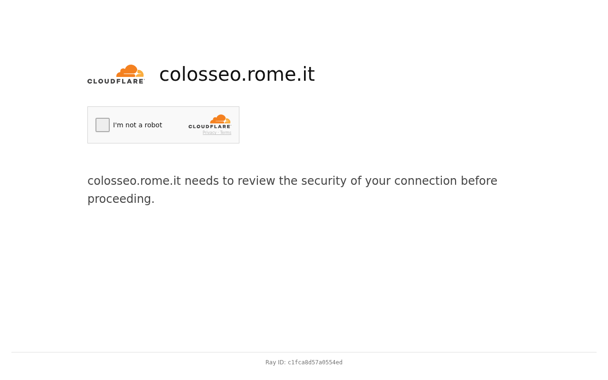Click empty gray area inside the captcha widget

click(175, 135)
